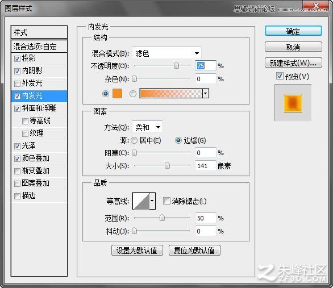Expand the contour picker arrow
Screen dimensions: 333x288
click(152, 201)
